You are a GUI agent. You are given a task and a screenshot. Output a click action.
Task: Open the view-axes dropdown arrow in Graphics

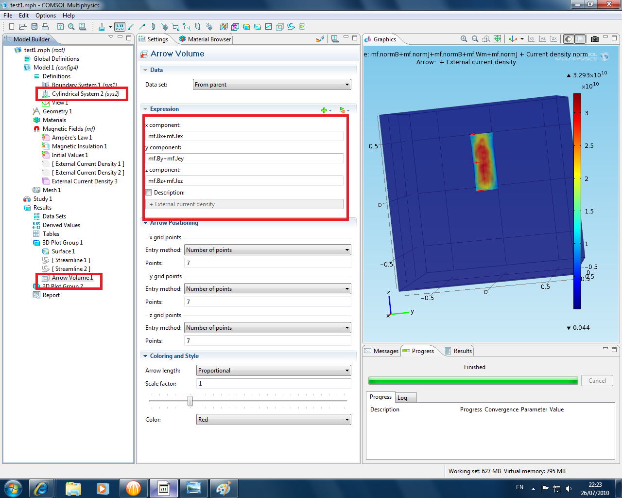coord(522,39)
